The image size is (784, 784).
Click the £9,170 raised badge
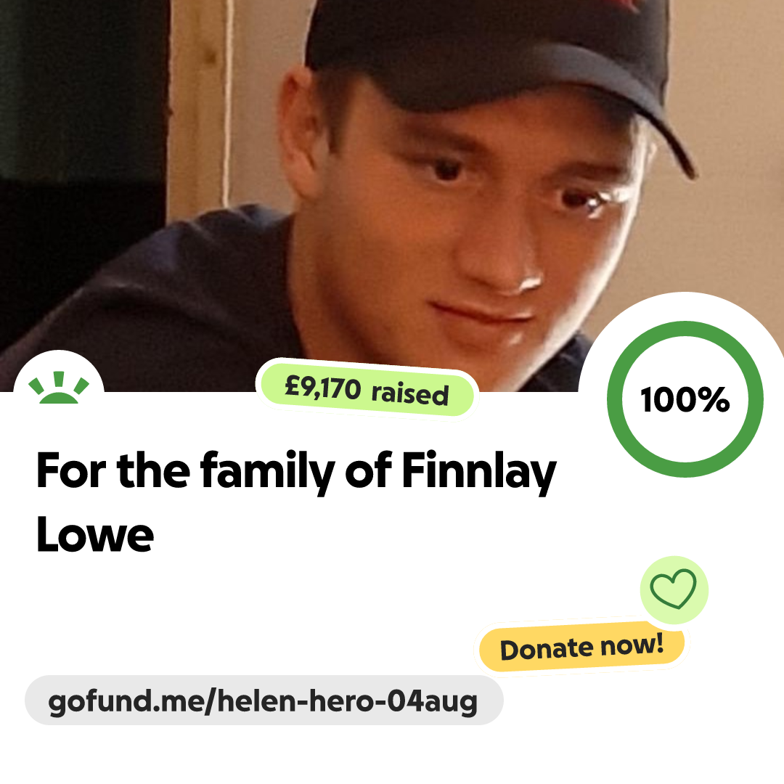(x=367, y=390)
